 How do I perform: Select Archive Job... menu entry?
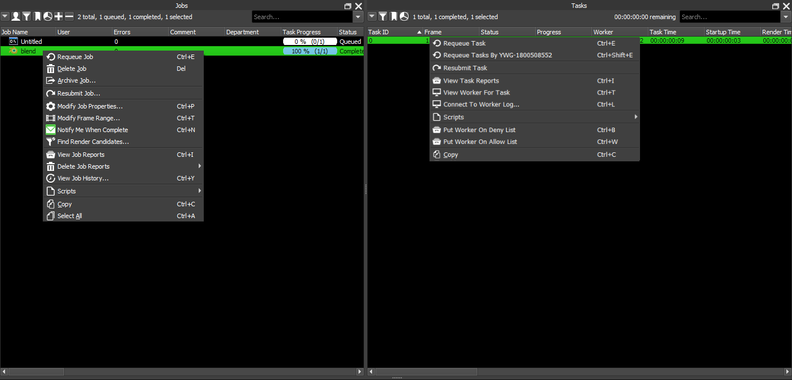pos(123,80)
